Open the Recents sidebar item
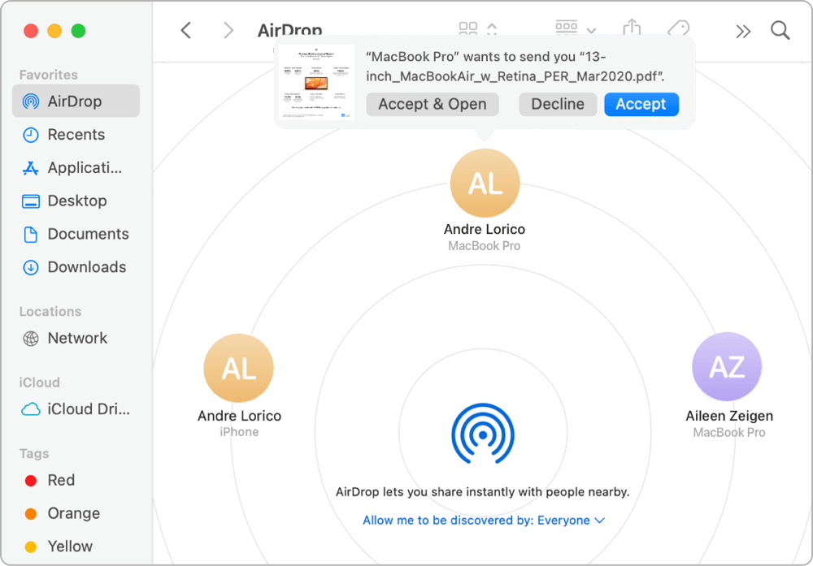 (77, 134)
